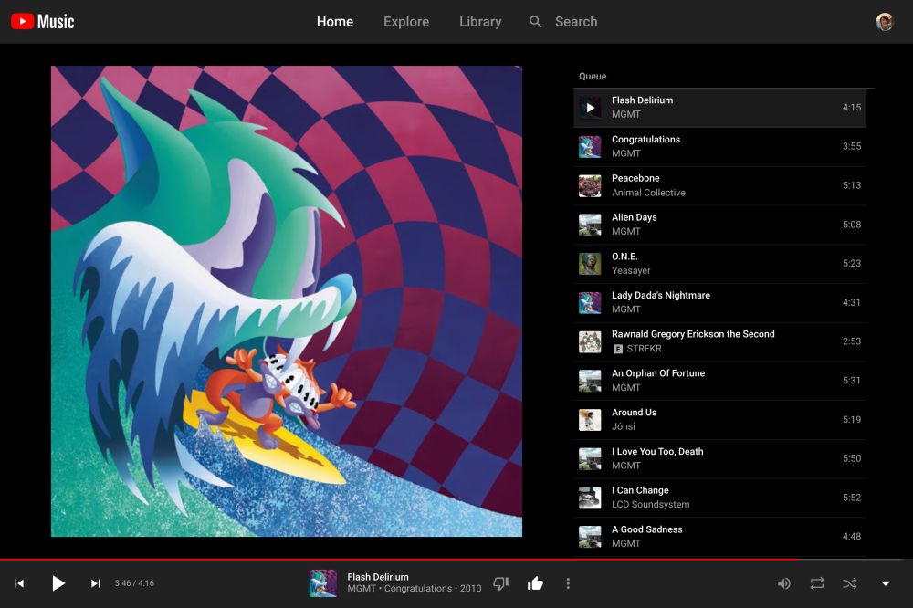Dislike the song Flash Delirium
The width and height of the screenshot is (913, 608).
click(500, 583)
